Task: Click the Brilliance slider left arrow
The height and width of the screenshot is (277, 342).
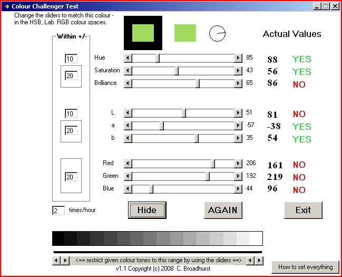Action: 128,83
